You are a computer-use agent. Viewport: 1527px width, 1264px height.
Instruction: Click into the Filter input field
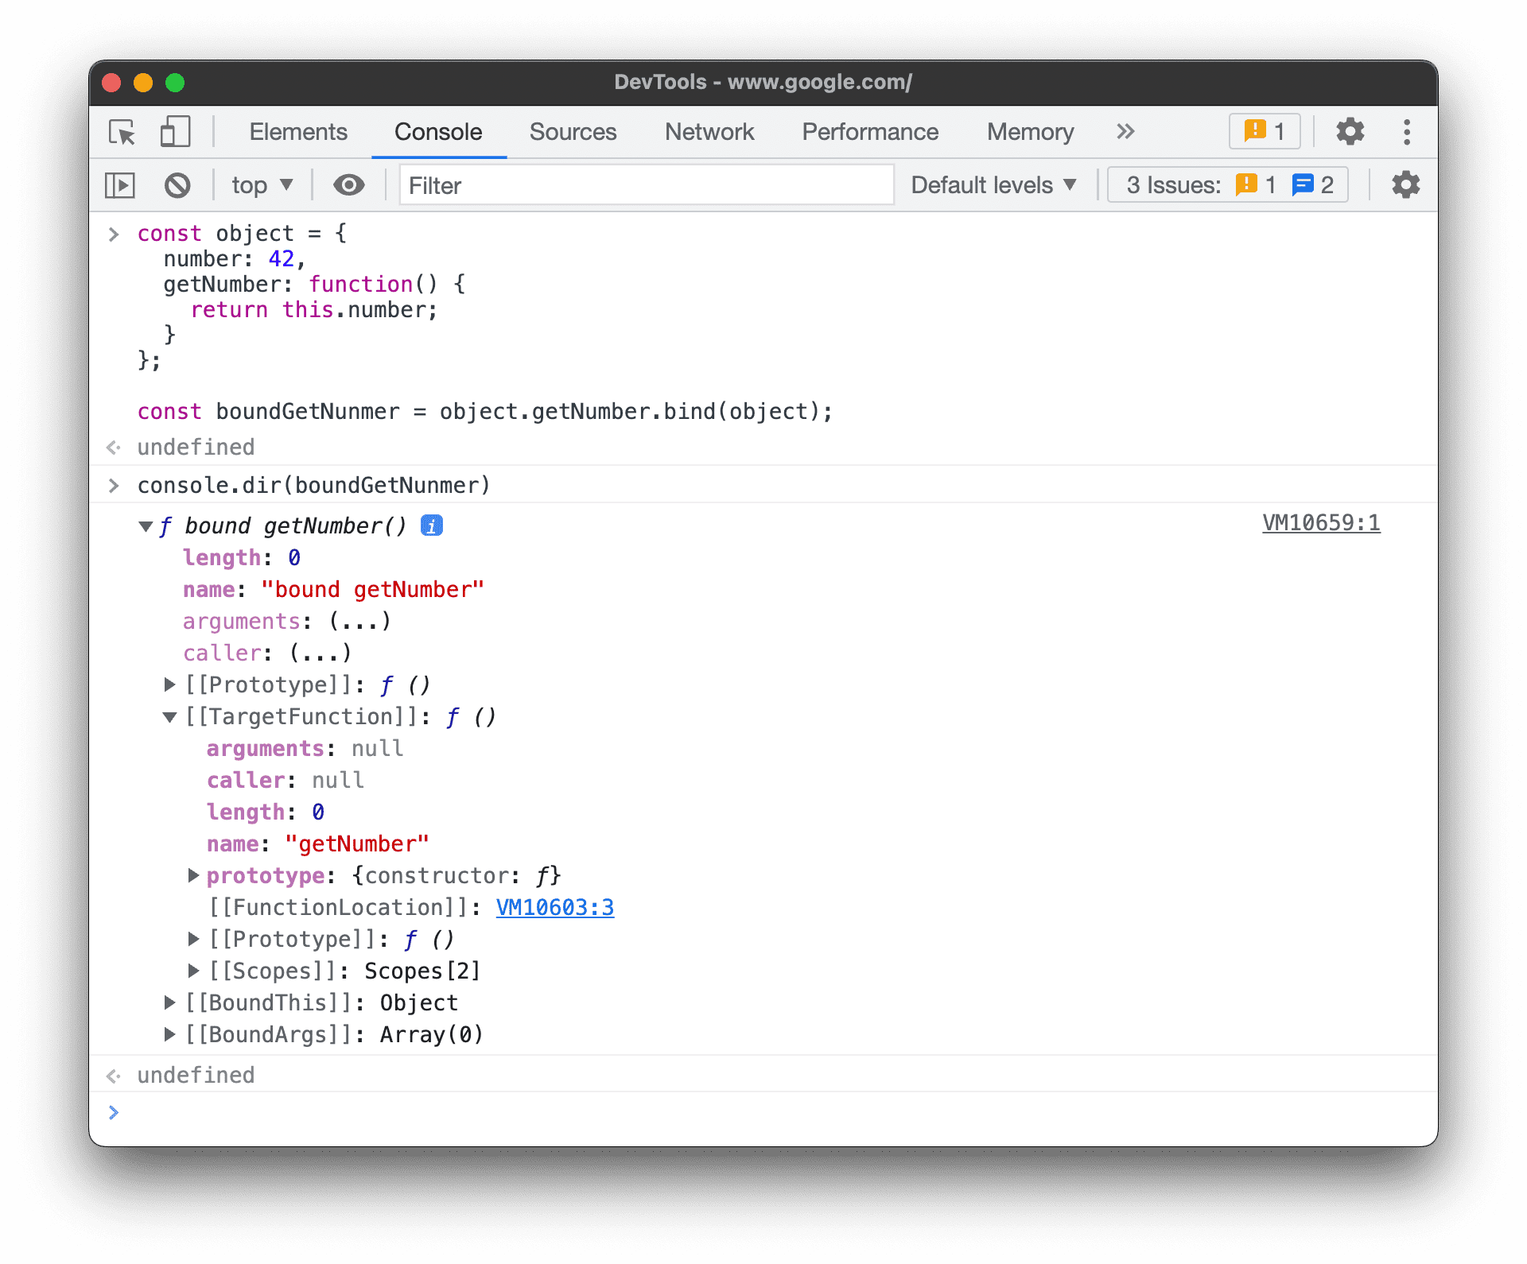[646, 185]
